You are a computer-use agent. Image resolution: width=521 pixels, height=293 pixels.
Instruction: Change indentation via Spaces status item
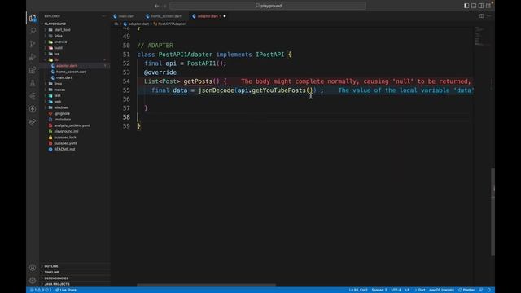pyautogui.click(x=379, y=290)
